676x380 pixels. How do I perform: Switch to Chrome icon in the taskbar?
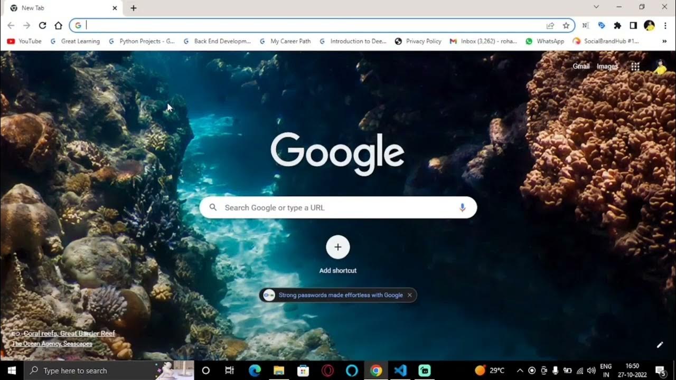[376, 370]
